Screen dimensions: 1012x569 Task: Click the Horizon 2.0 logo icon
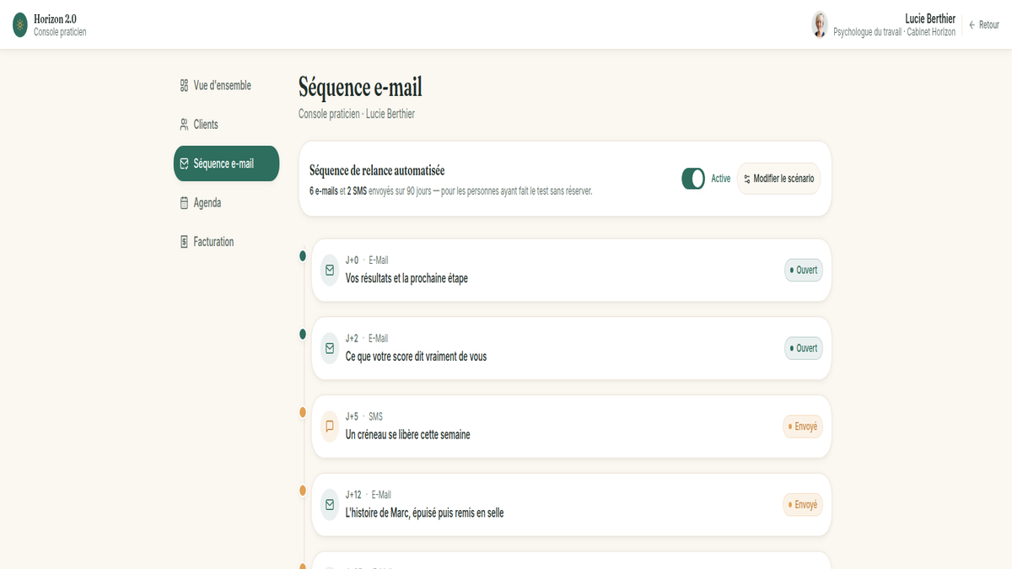(19, 24)
